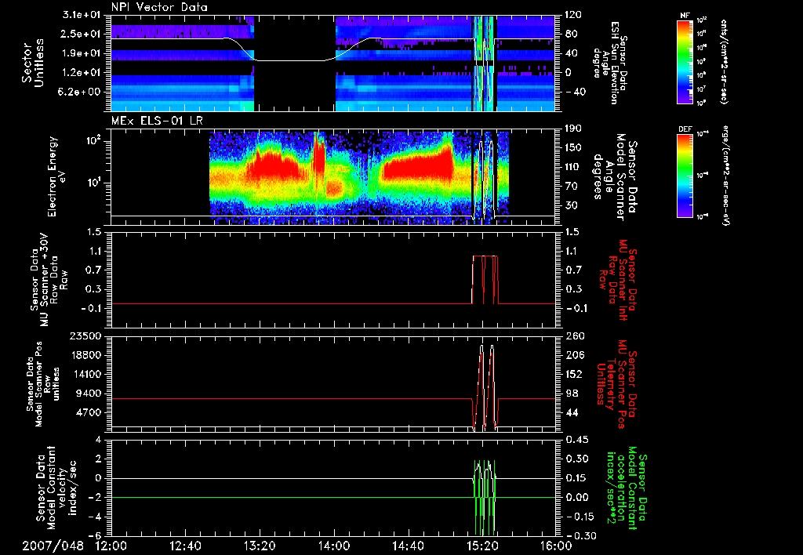Click the "4700" scanner position tick
803x555 pixels.
(89, 412)
